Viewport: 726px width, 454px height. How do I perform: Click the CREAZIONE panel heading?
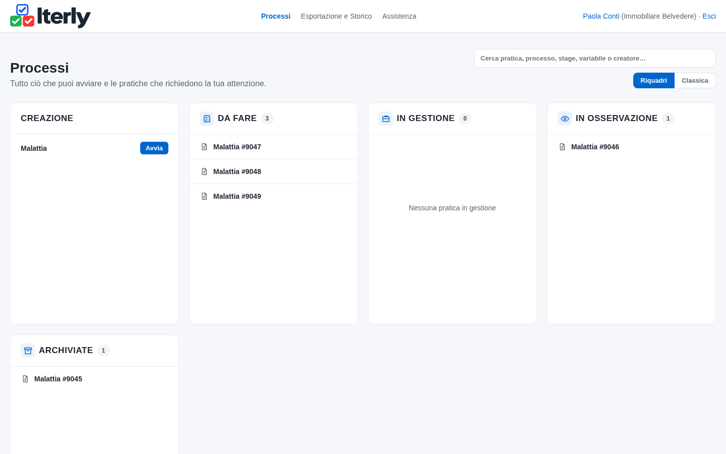(47, 118)
